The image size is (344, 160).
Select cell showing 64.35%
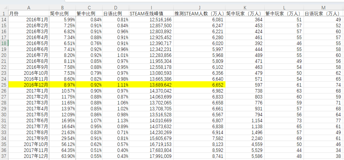point(62,150)
